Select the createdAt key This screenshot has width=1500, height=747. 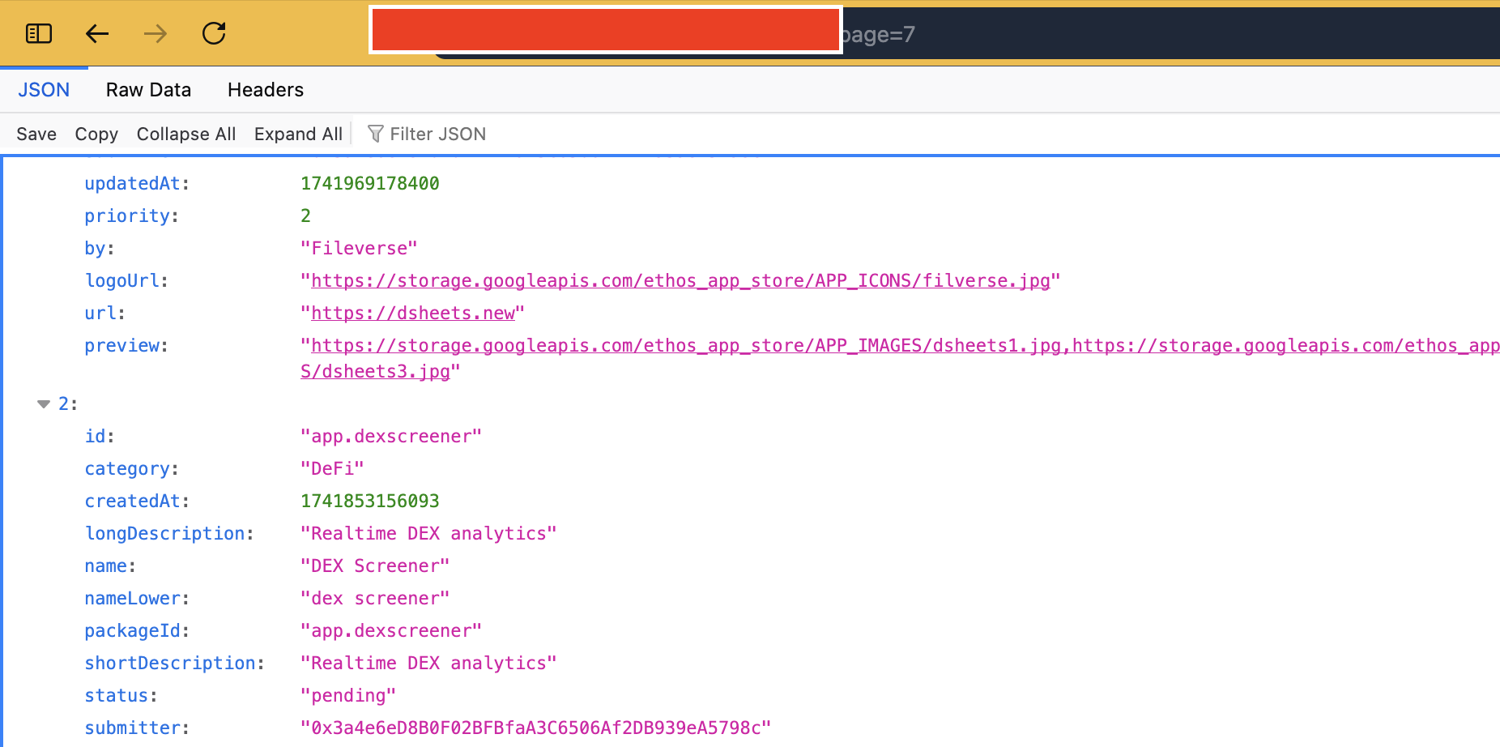(x=132, y=501)
